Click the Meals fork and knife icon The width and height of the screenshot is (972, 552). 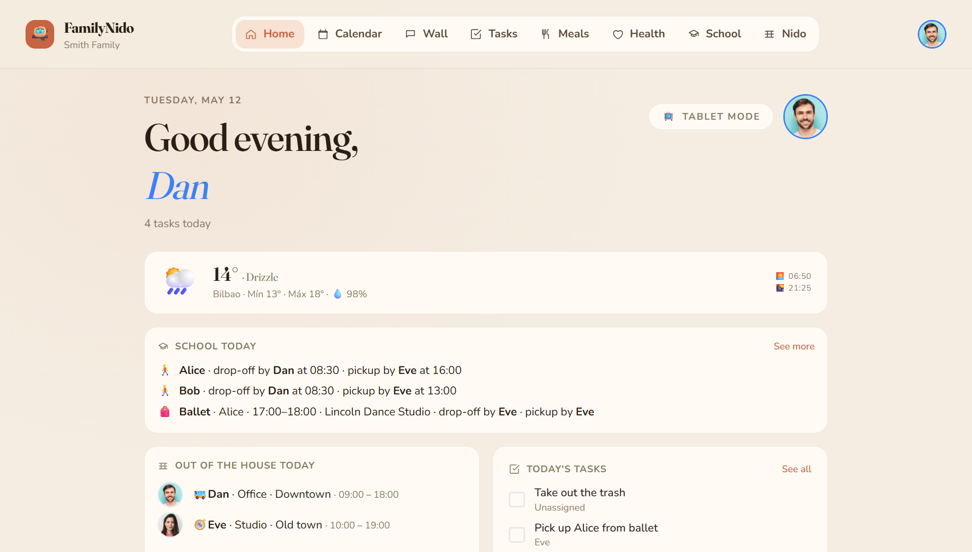pyautogui.click(x=546, y=34)
